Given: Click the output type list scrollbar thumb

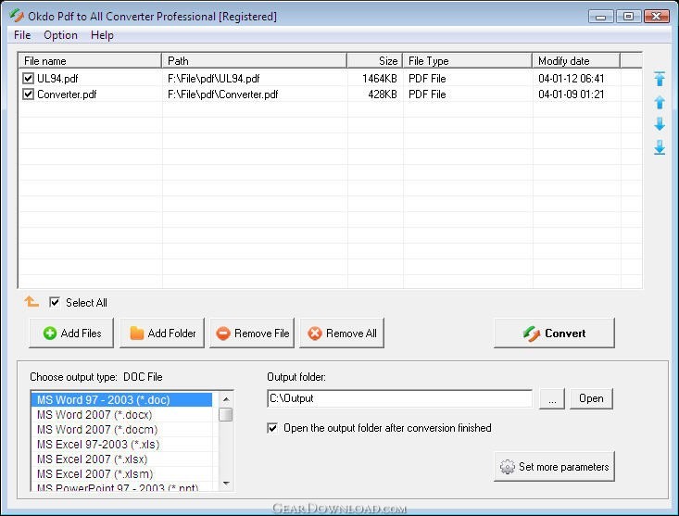Looking at the screenshot, I should tap(226, 414).
